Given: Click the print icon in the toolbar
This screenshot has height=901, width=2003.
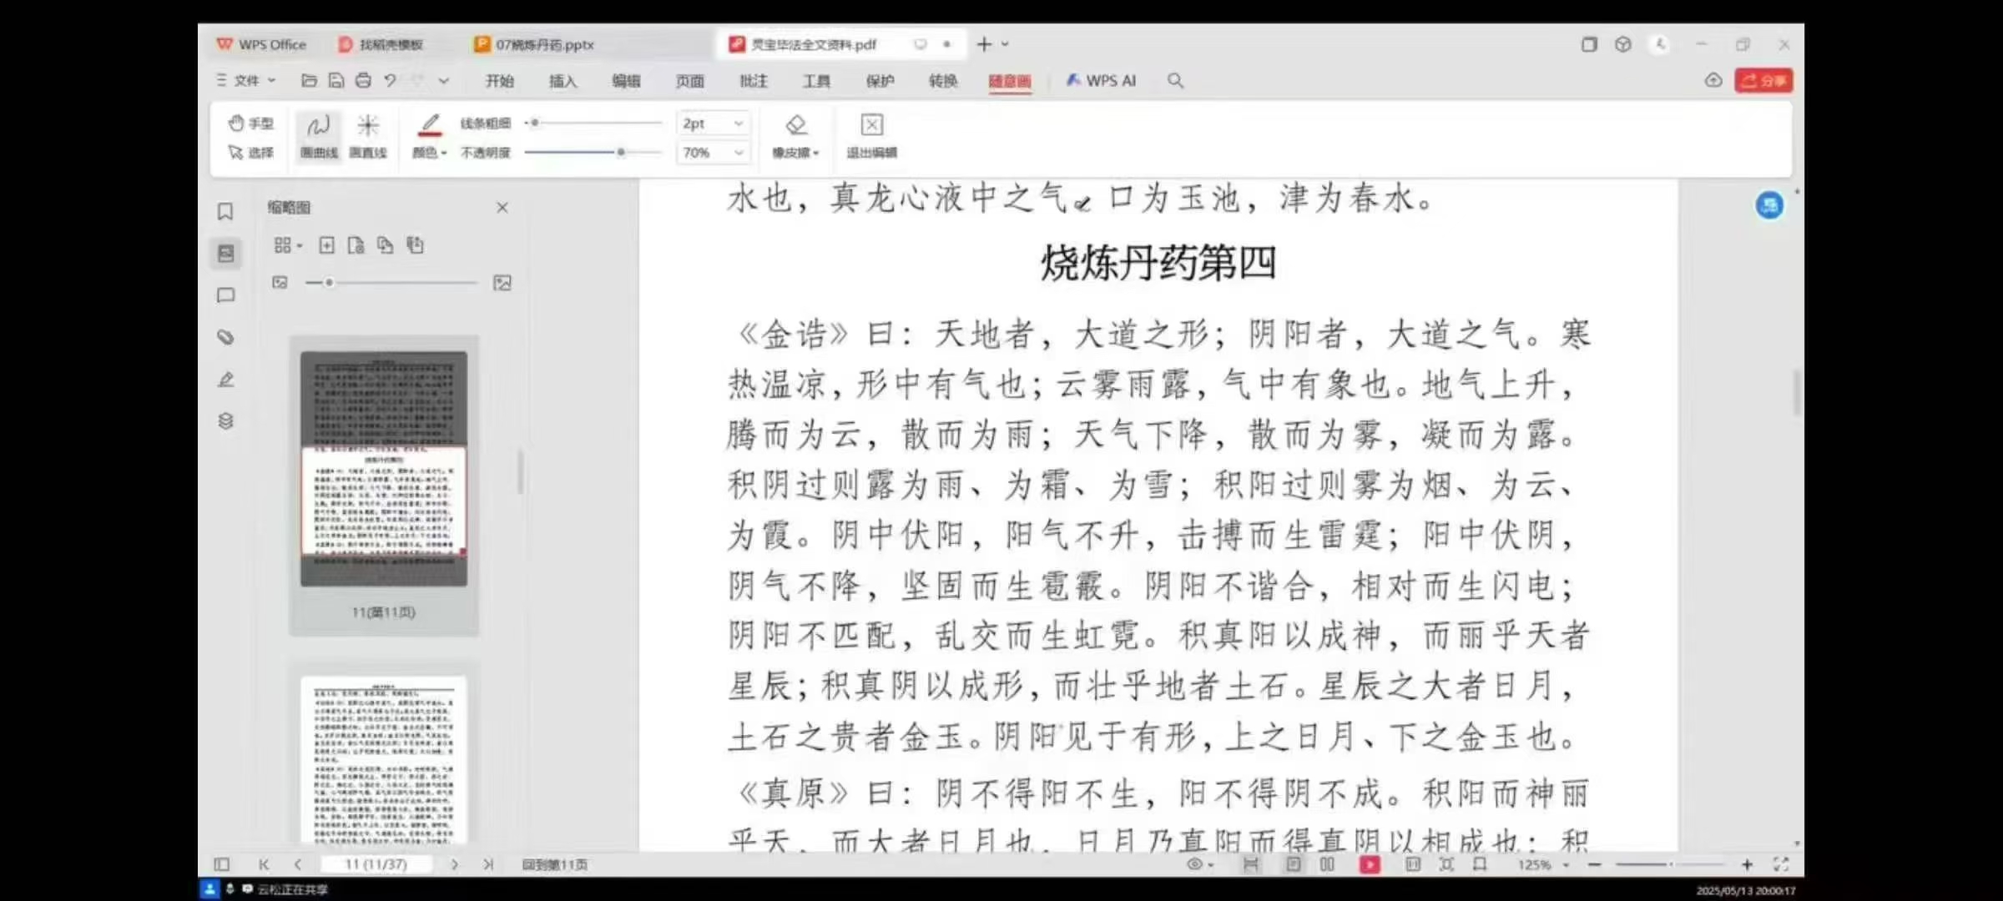Looking at the screenshot, I should (x=363, y=81).
